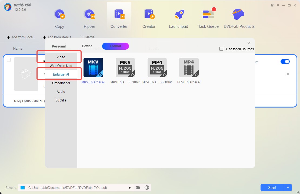Click the skin shirt icon in title bar

pos(272,5)
